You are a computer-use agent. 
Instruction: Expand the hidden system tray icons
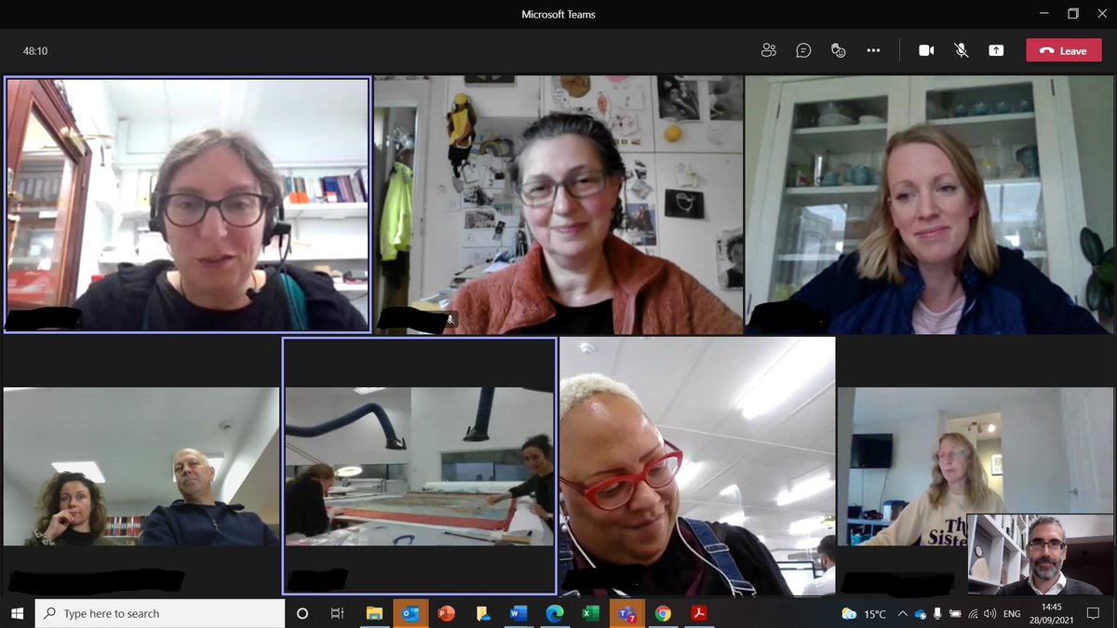coord(902,613)
